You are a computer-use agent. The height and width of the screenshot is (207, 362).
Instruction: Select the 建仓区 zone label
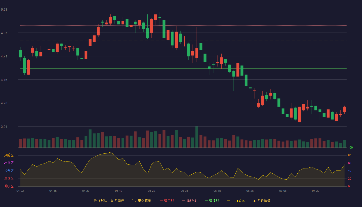pyautogui.click(x=9, y=179)
